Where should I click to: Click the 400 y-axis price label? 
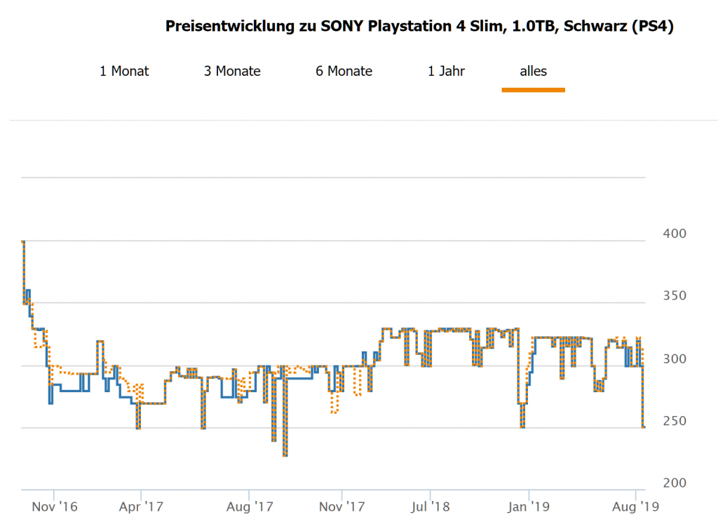pyautogui.click(x=675, y=234)
